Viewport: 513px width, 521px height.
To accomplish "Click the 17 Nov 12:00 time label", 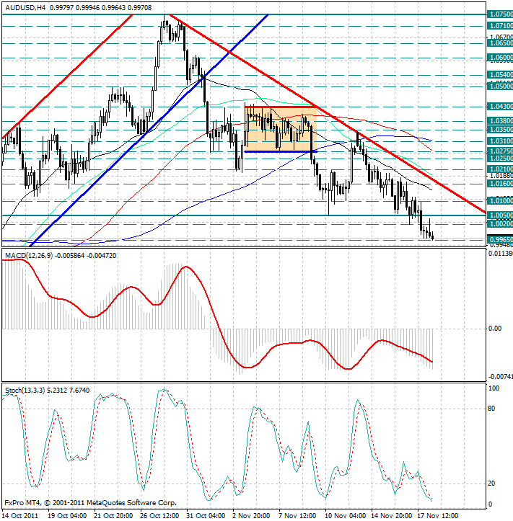I will (x=438, y=516).
